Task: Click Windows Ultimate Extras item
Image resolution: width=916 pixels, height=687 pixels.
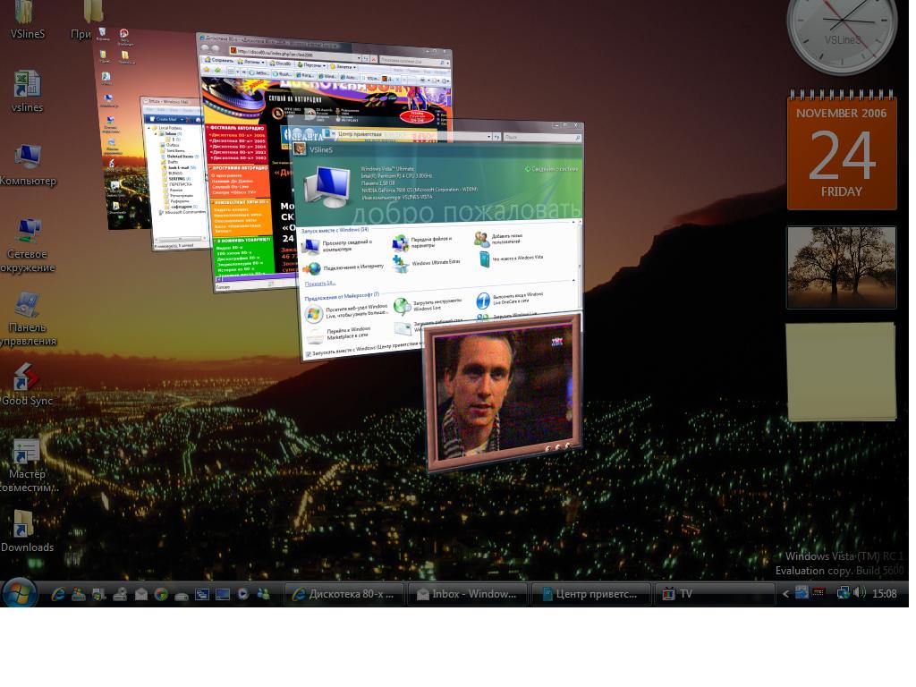Action: pos(427,263)
